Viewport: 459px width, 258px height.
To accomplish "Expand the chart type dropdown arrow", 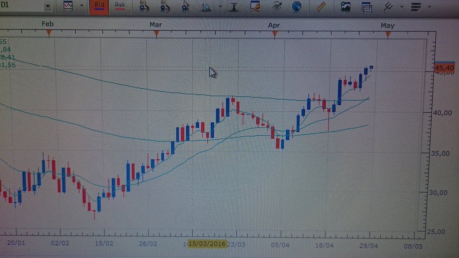I will pyautogui.click(x=82, y=6).
